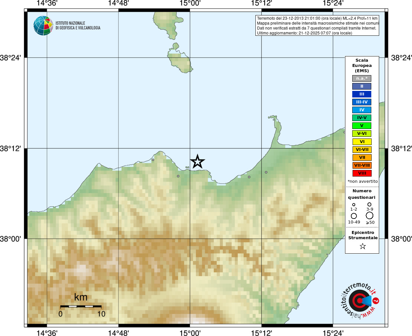
Task: Click the km scale bar
Action: pos(81,306)
